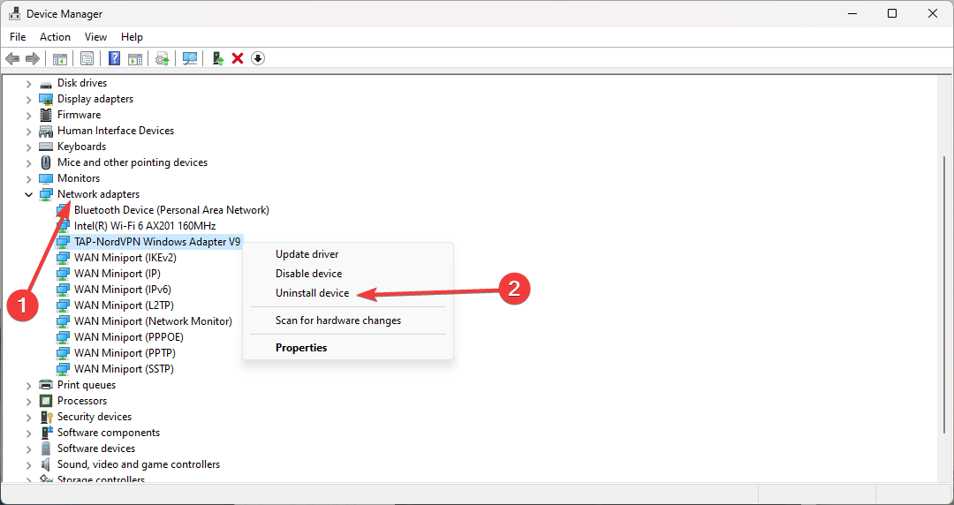Open the Help menu
This screenshot has width=954, height=505.
point(132,37)
